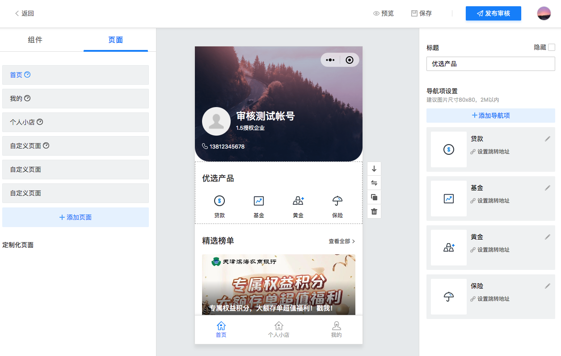
Task: Click the 保险 umbrella icon in the phone preview
Action: pos(337,201)
